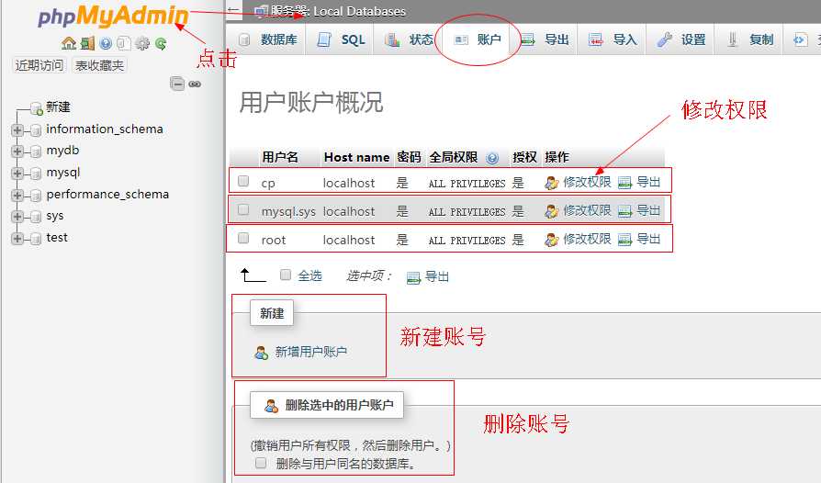The image size is (821, 483).
Task: Click the export icon in mysql.sys row
Action: [x=624, y=211]
